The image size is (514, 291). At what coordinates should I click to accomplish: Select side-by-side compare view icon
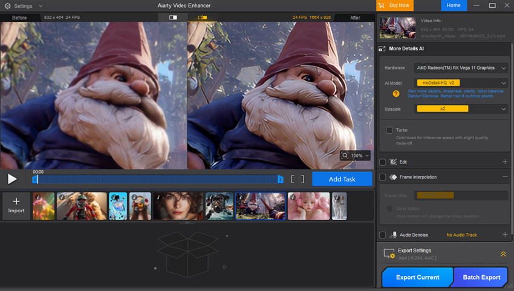coord(202,18)
